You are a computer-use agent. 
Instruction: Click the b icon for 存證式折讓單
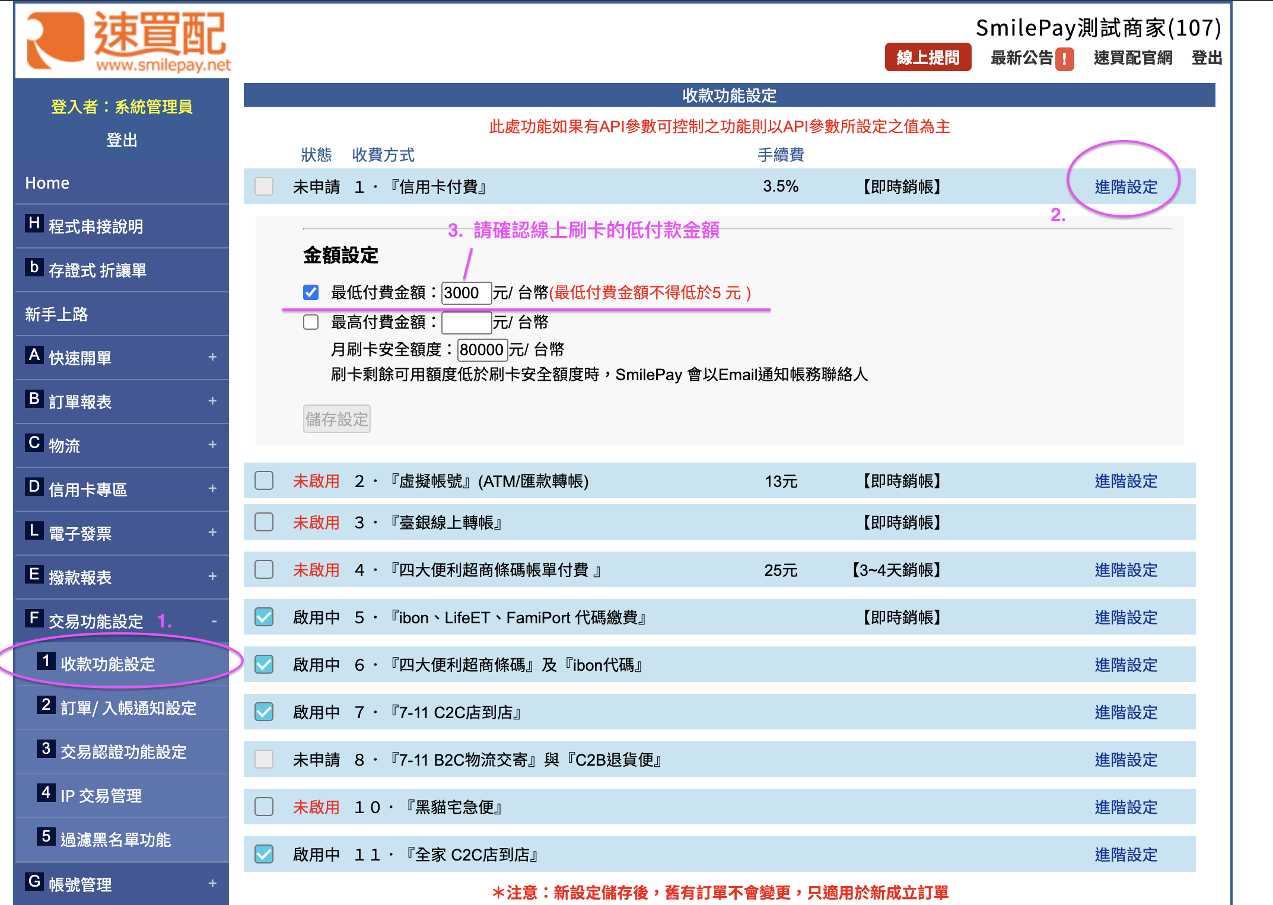(x=34, y=267)
